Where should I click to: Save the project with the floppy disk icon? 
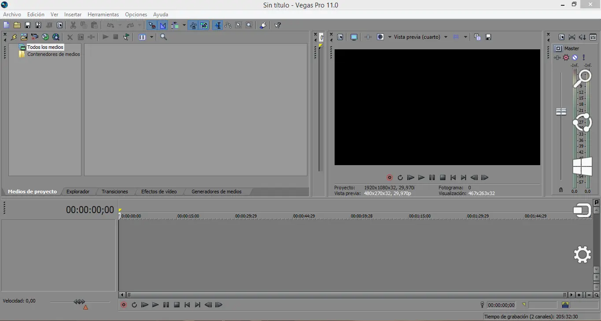coord(27,25)
